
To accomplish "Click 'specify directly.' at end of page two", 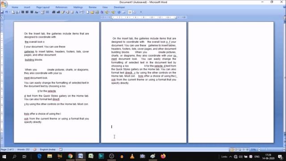I will (x=120, y=83).
